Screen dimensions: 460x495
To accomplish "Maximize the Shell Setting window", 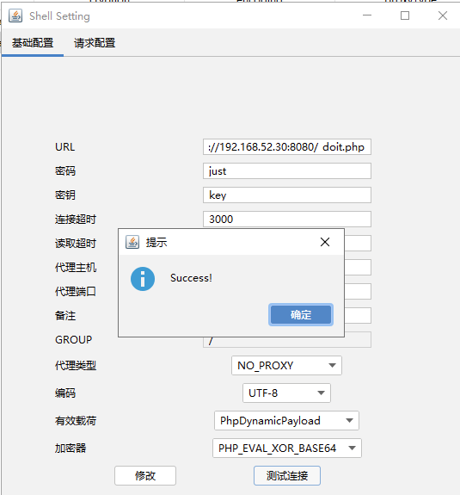I will [x=405, y=15].
